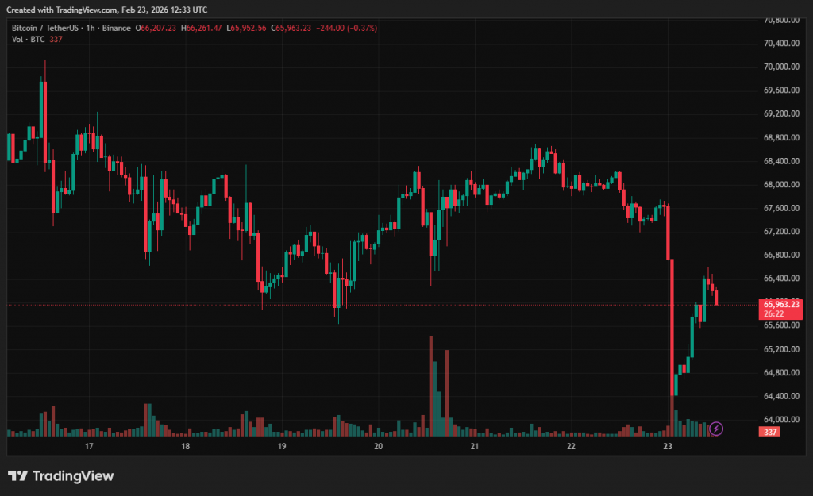Select date 21 on the time axis

[x=474, y=448]
